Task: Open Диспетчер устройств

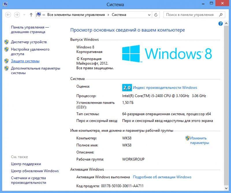Action: [29, 42]
